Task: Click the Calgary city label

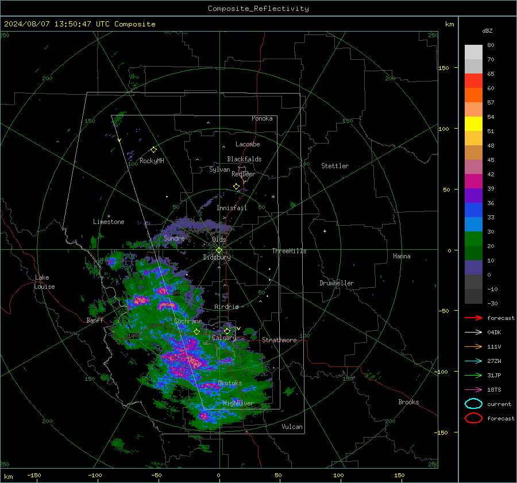Action: [224, 338]
